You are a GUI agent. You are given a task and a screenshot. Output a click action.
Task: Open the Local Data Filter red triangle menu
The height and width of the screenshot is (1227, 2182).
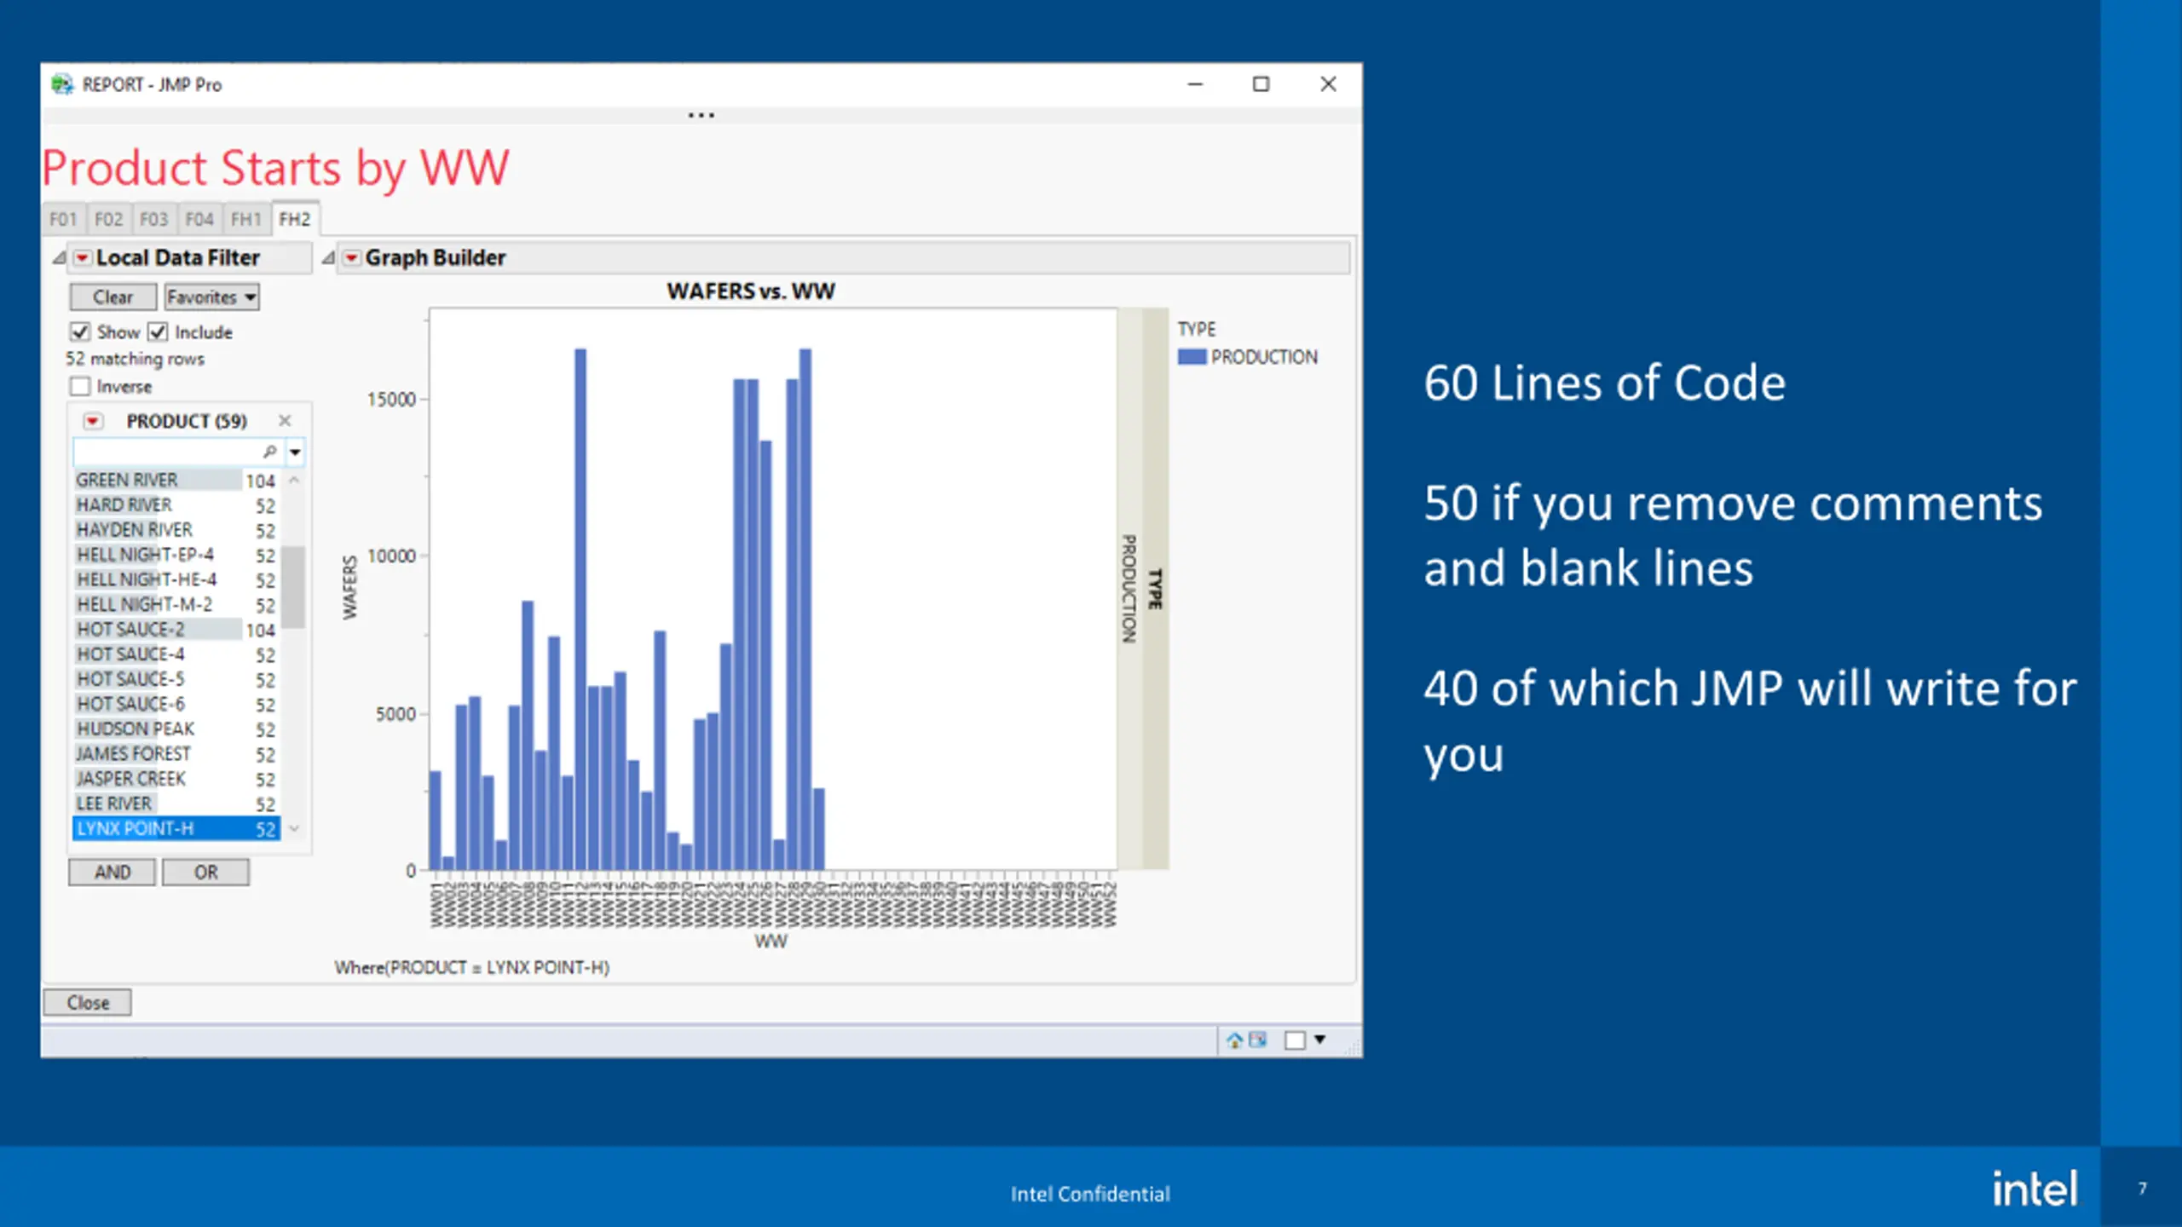click(82, 257)
